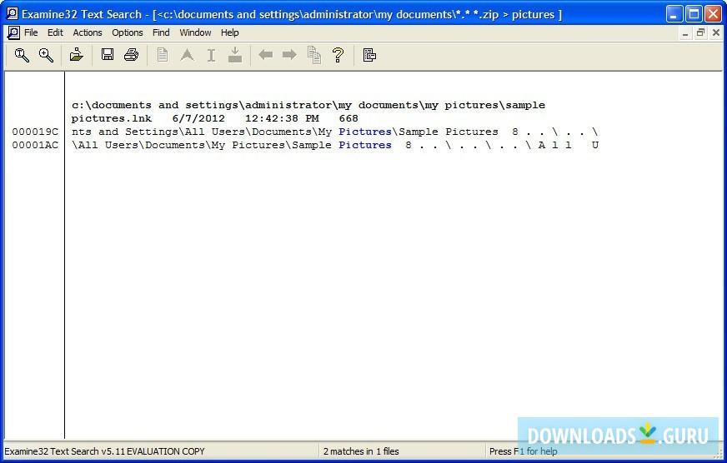727x463 pixels.
Task: Open the Find menu
Action: click(x=161, y=32)
